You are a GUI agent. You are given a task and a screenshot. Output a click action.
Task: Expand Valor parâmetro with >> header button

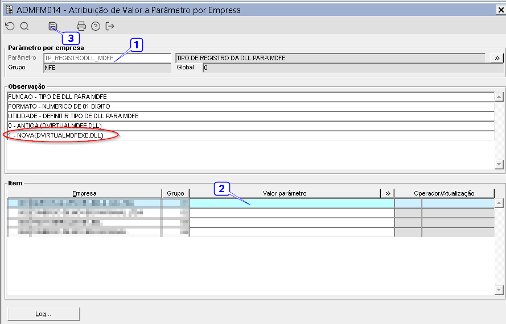pos(388,193)
